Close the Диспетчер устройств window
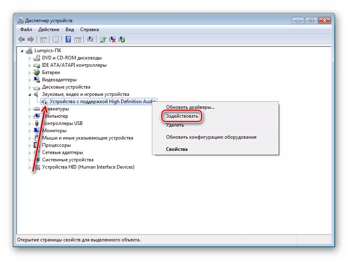Screen dimensions: 348x260 (x=325, y=21)
